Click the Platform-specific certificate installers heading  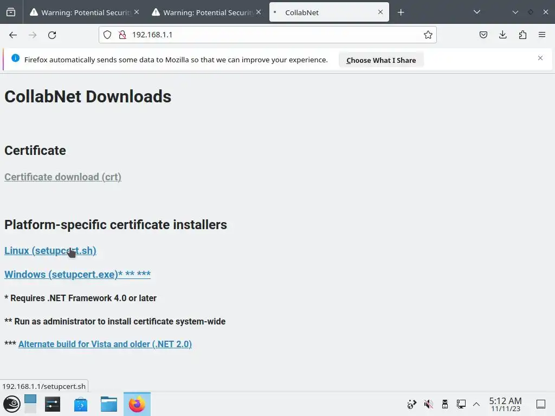[x=116, y=225]
